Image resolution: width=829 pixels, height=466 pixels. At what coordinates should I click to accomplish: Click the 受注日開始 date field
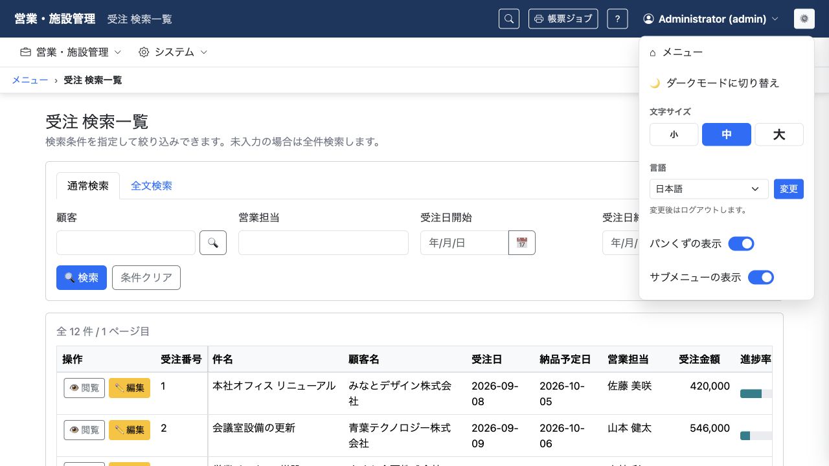(464, 243)
